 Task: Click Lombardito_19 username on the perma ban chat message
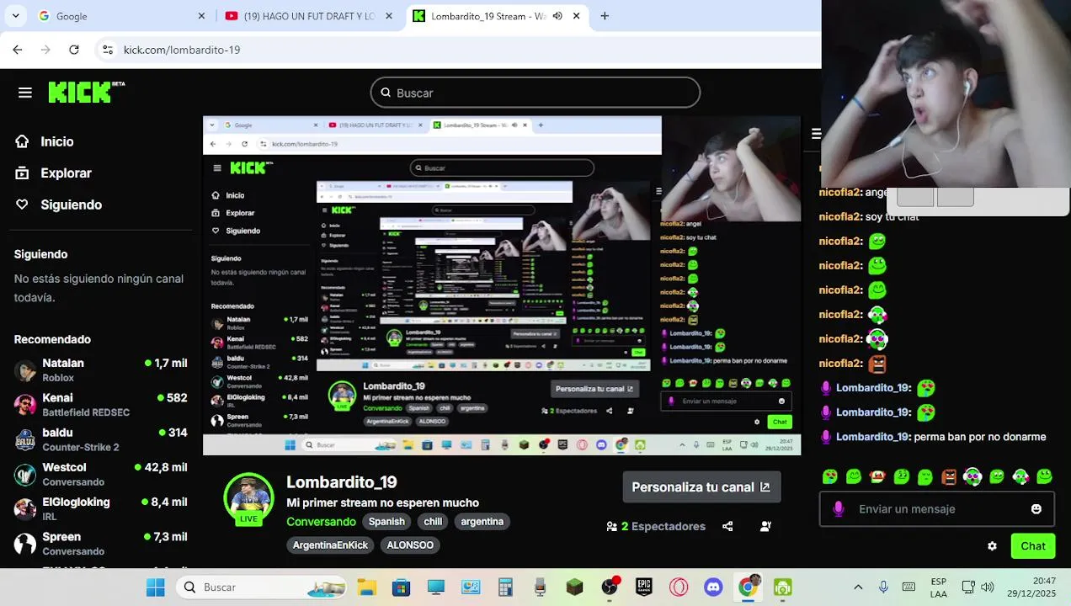coord(873,437)
